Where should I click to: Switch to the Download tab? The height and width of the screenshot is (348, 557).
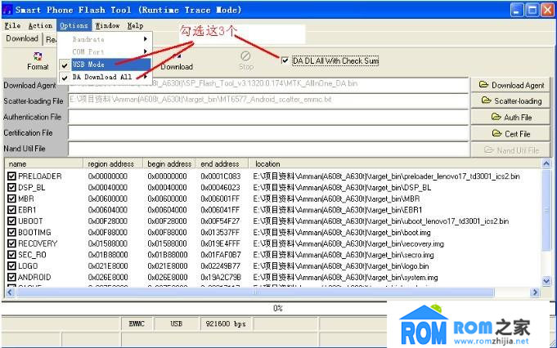tap(22, 38)
